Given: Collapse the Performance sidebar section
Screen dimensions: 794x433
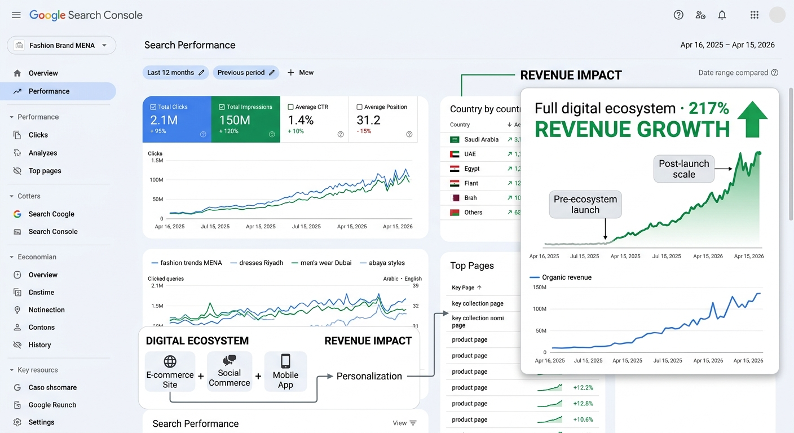Looking at the screenshot, I should [11, 117].
